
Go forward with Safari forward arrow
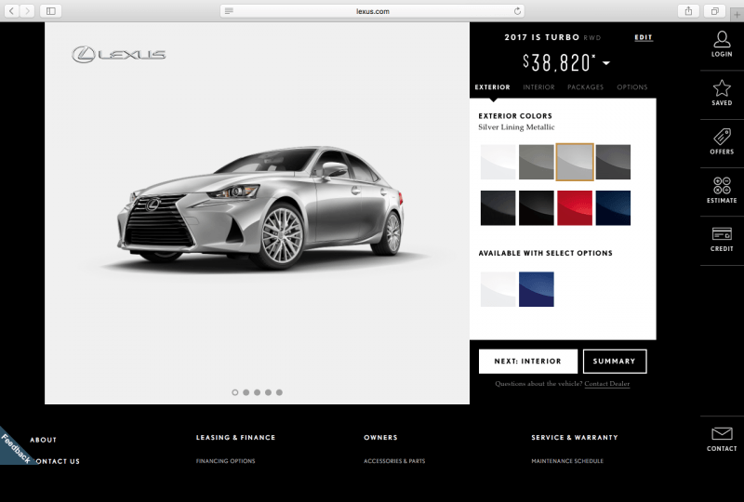click(x=27, y=11)
